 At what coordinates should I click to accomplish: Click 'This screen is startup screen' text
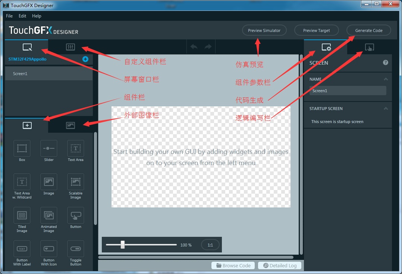[337, 122]
